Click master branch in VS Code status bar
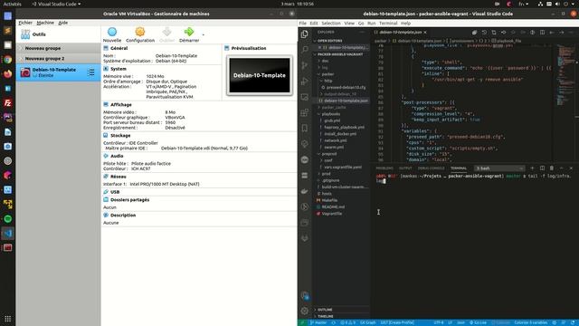 tap(318, 322)
